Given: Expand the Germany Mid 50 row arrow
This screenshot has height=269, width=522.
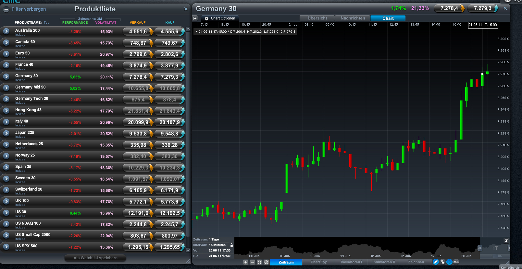Looking at the screenshot, I should pyautogui.click(x=6, y=88).
